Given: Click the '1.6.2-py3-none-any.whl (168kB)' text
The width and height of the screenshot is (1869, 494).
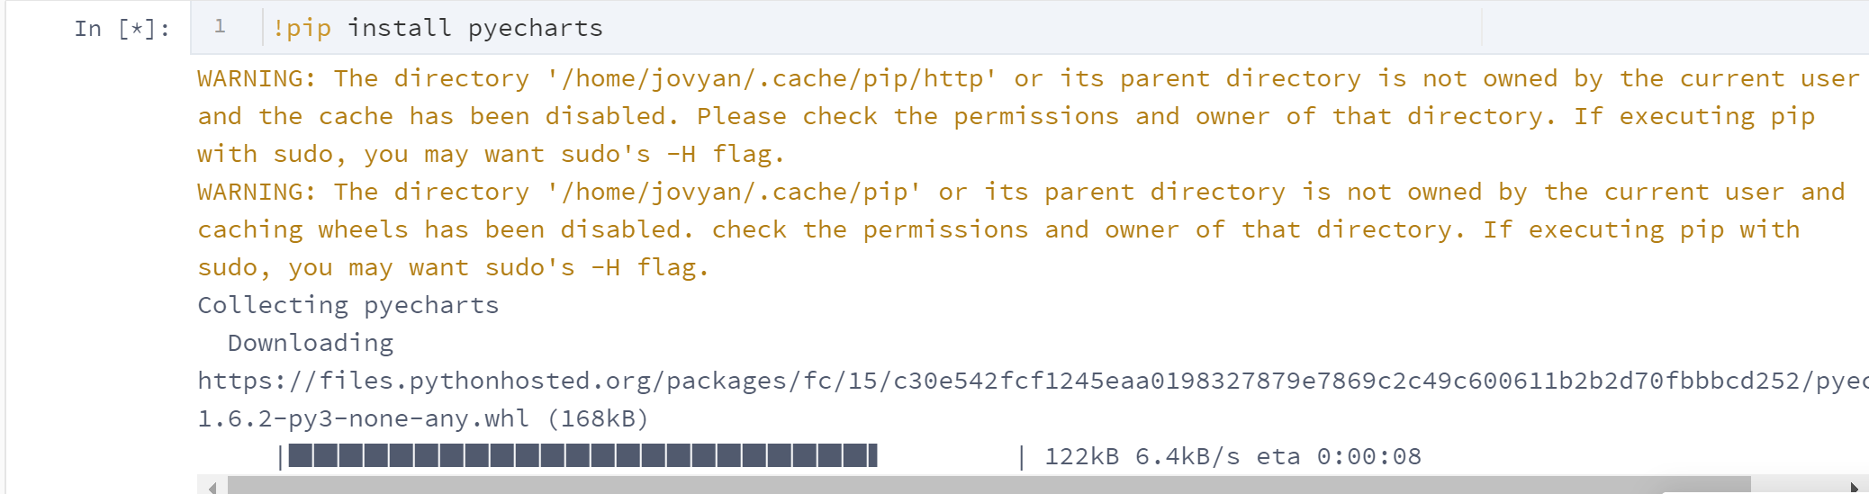Looking at the screenshot, I should tap(423, 418).
